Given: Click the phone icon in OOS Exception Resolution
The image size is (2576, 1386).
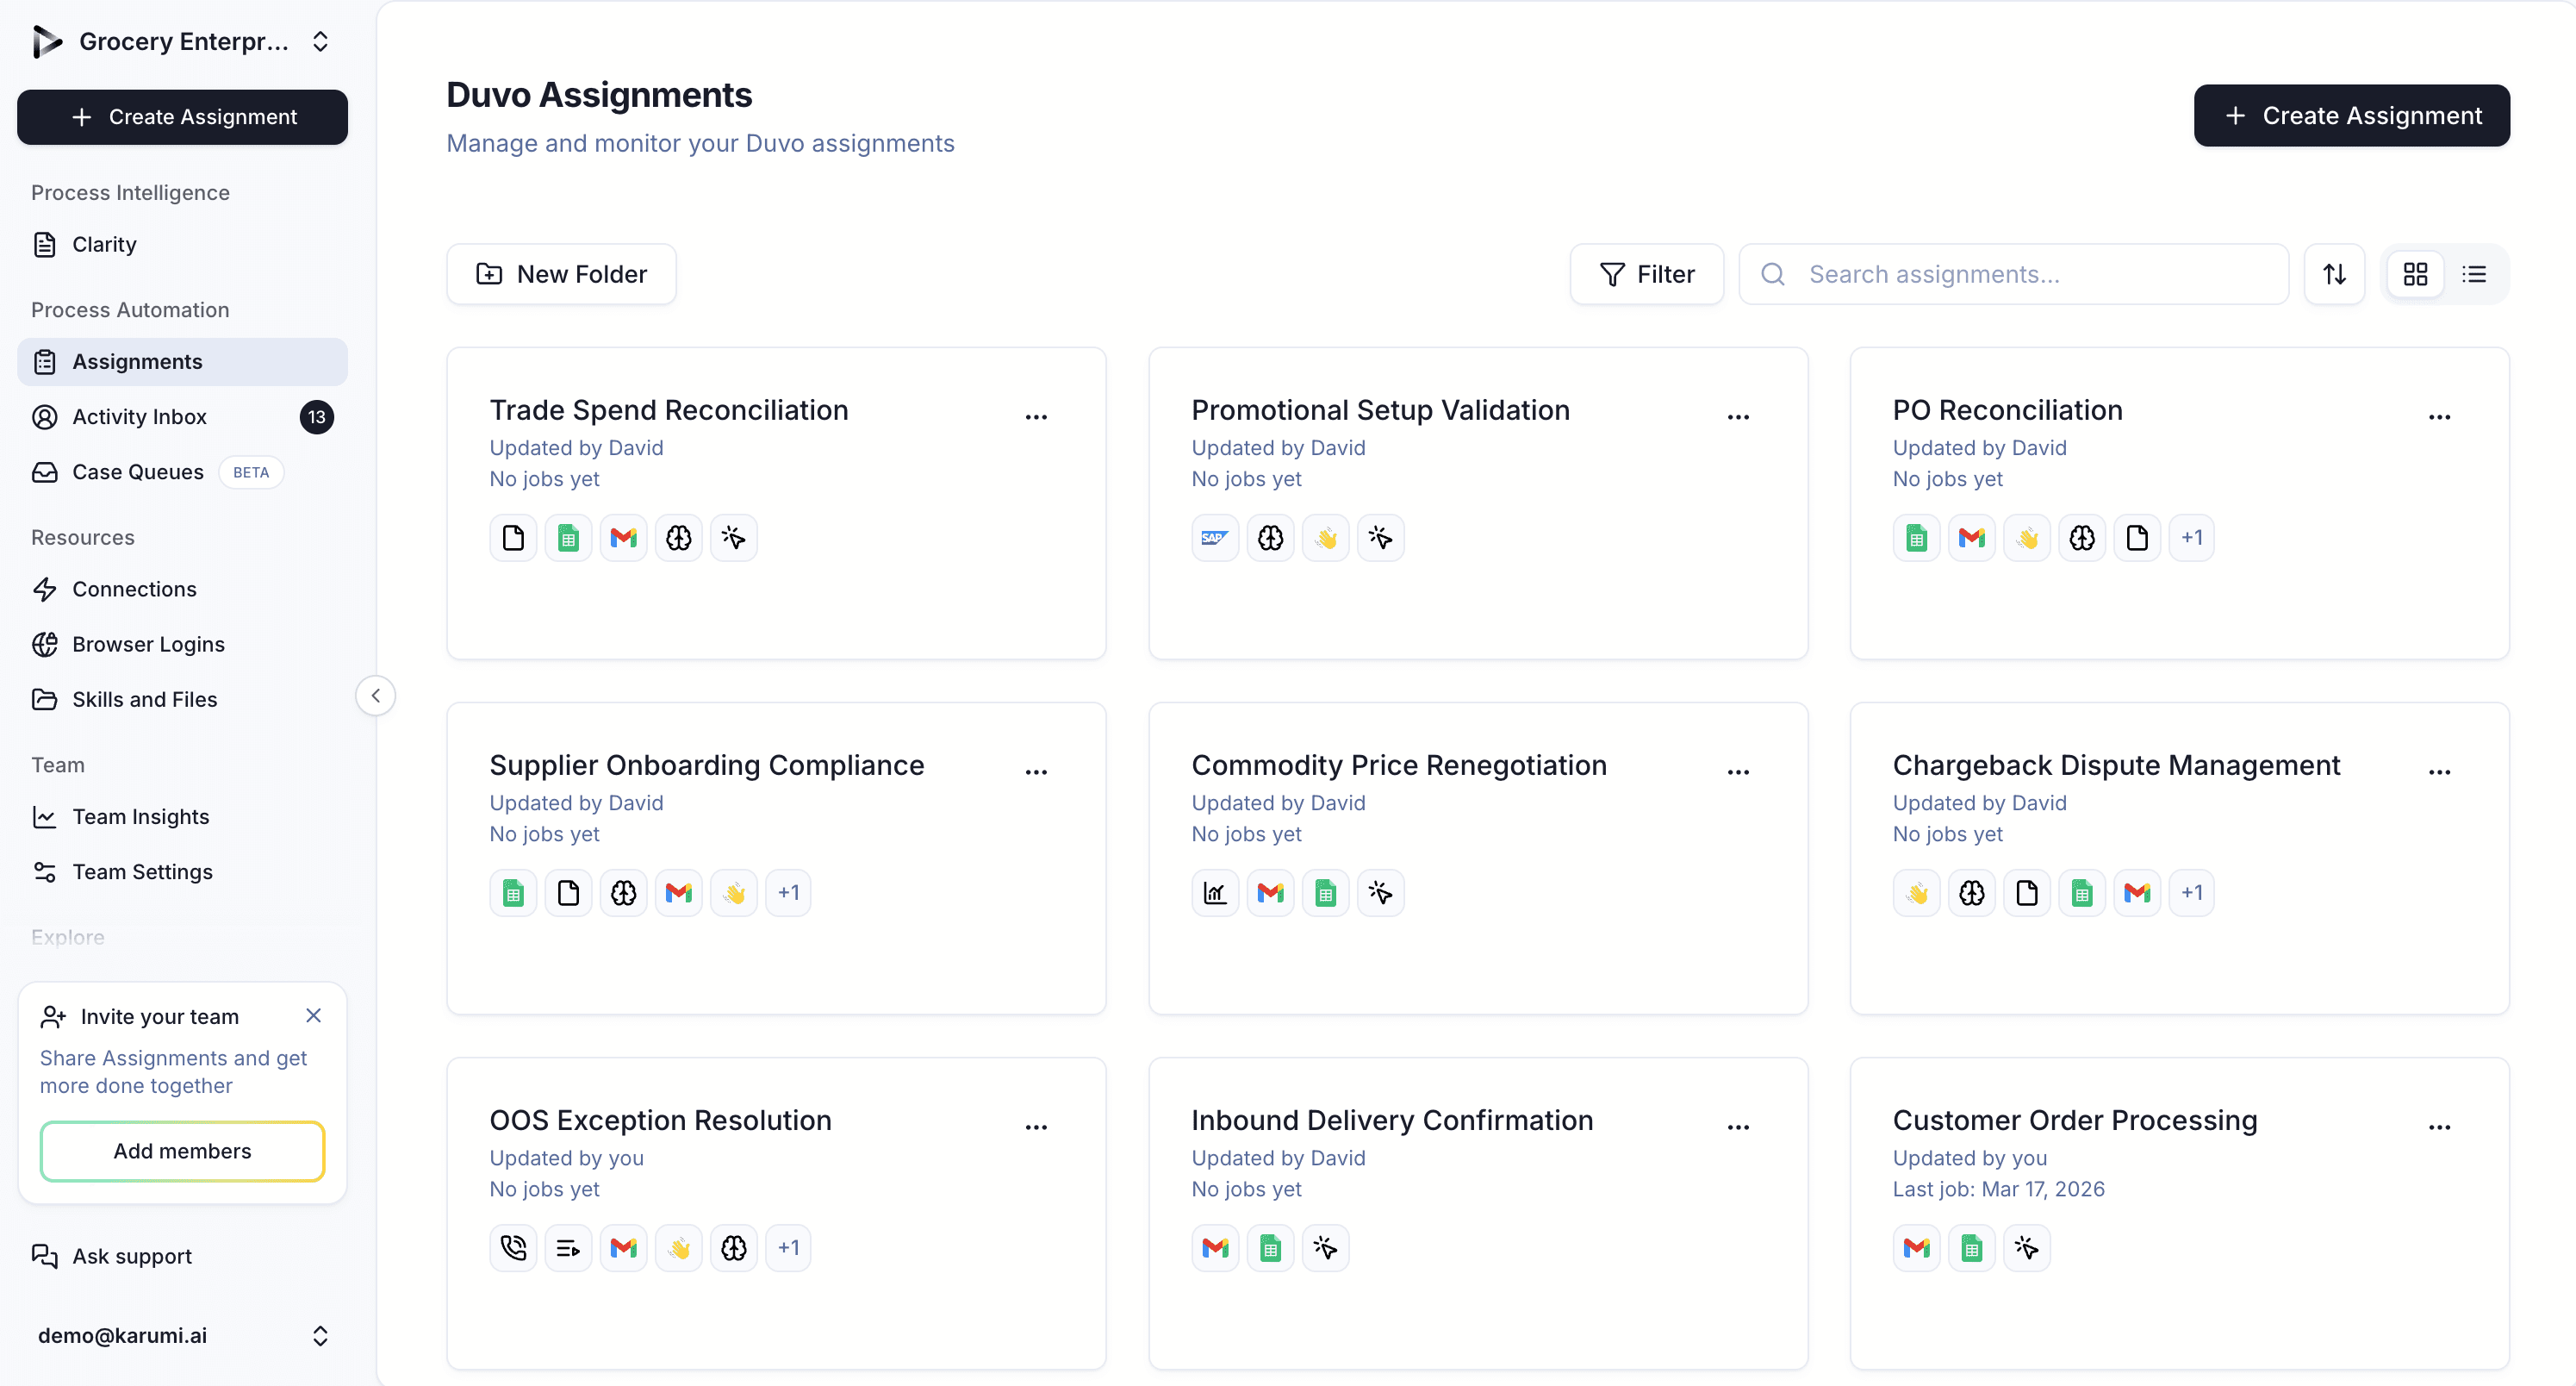Looking at the screenshot, I should [513, 1248].
